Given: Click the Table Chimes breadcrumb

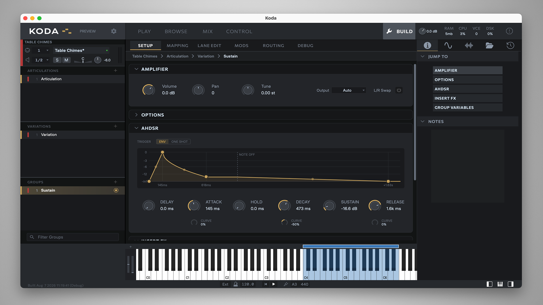Looking at the screenshot, I should pos(145,56).
